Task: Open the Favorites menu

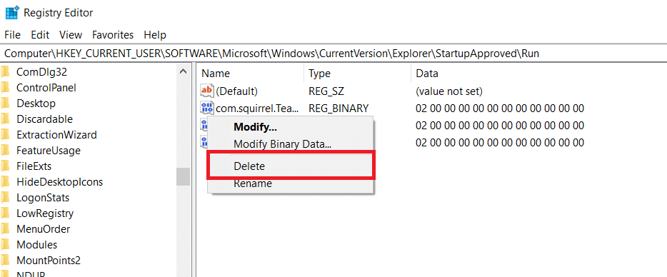Action: coord(113,35)
